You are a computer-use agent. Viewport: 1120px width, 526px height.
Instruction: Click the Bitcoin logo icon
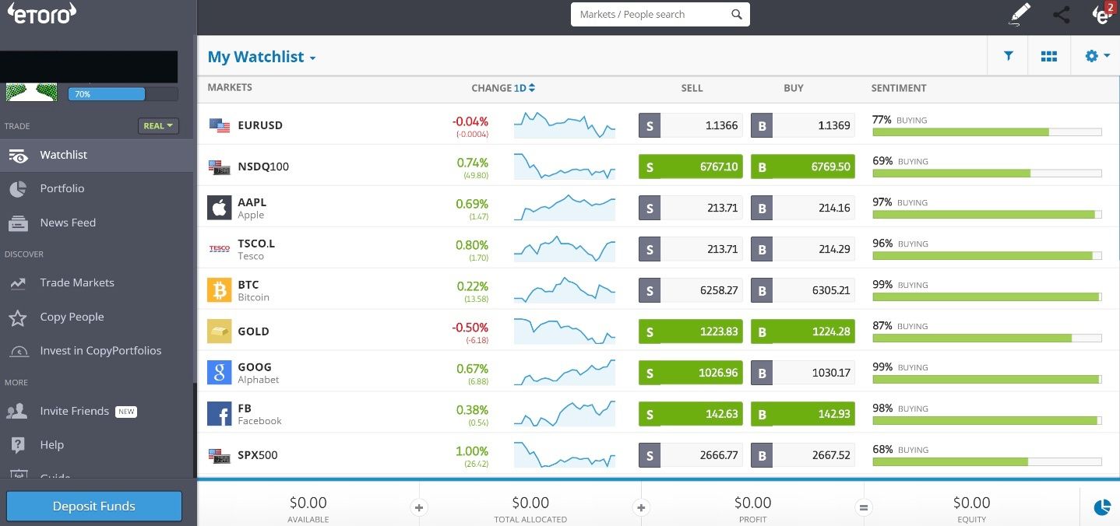point(220,290)
